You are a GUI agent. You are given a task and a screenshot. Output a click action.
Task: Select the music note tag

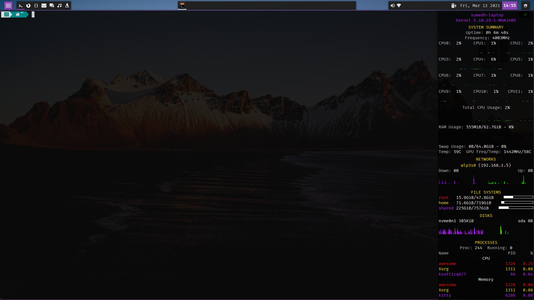point(60,6)
